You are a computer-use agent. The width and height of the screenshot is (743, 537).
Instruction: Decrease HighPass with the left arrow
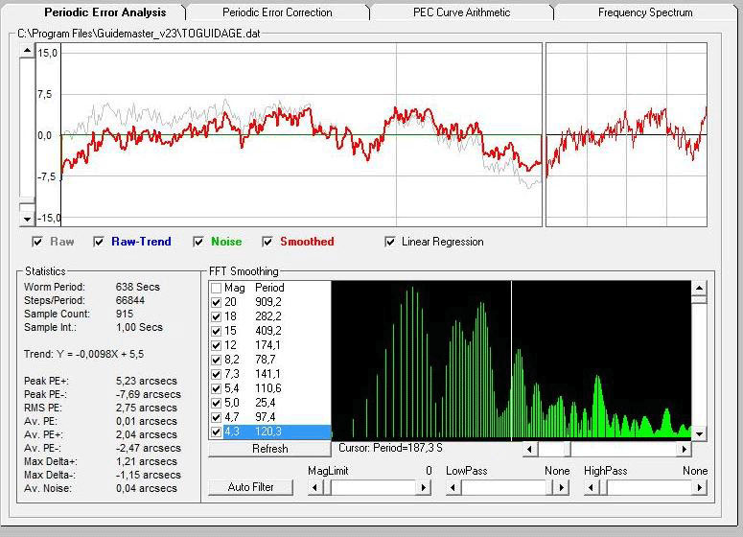point(591,487)
